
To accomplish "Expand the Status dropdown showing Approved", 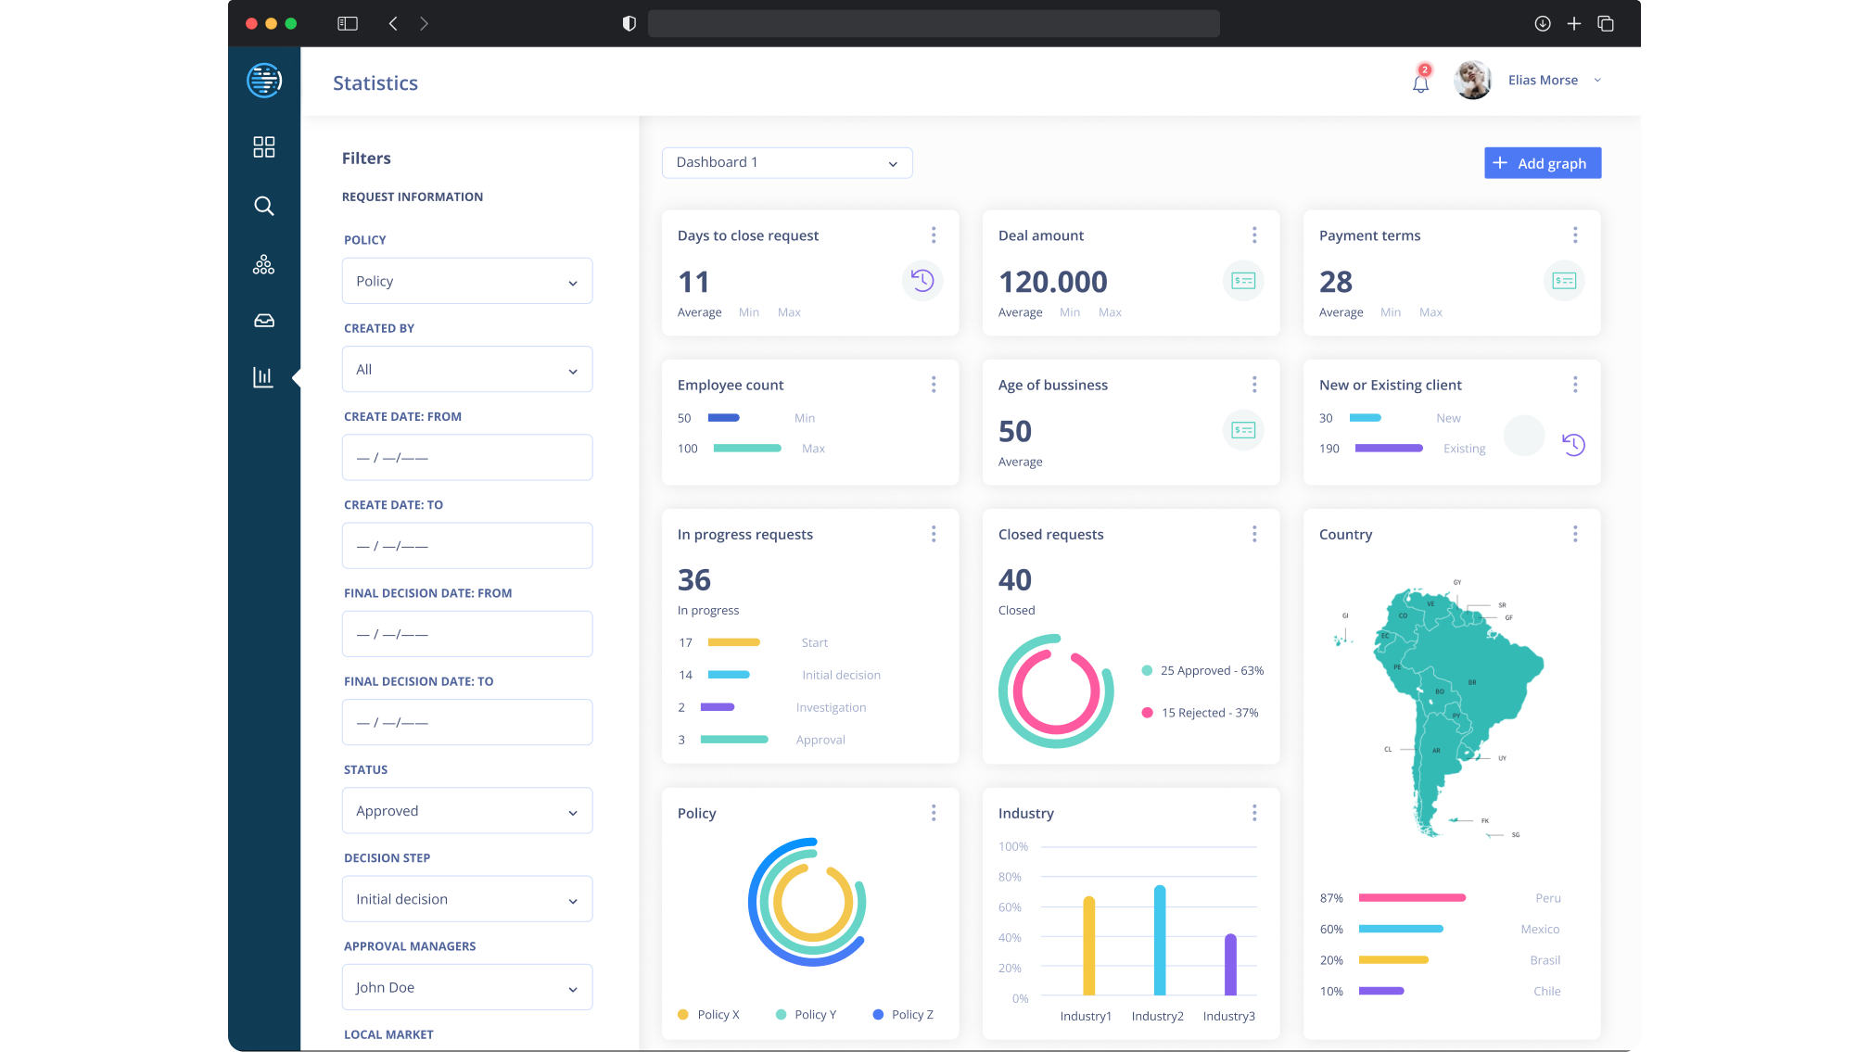I will point(467,811).
